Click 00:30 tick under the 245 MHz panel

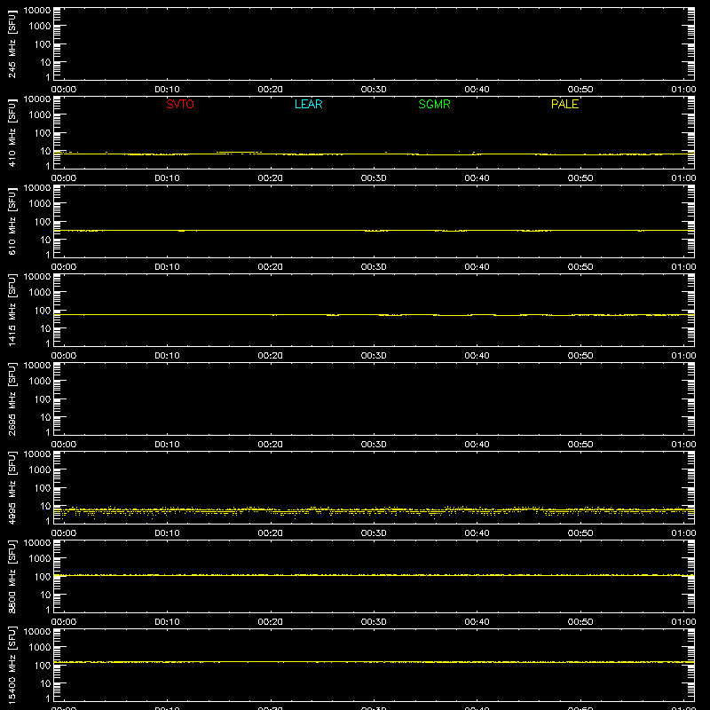(374, 90)
